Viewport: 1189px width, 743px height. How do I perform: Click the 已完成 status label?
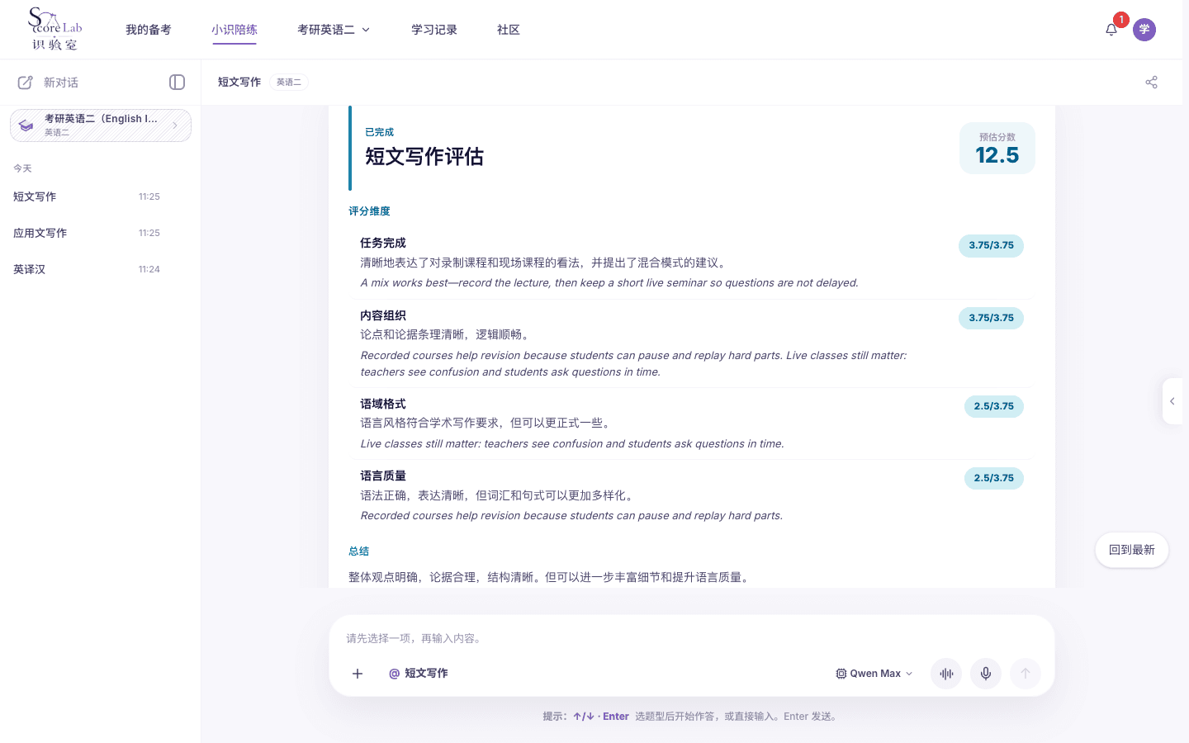(379, 132)
